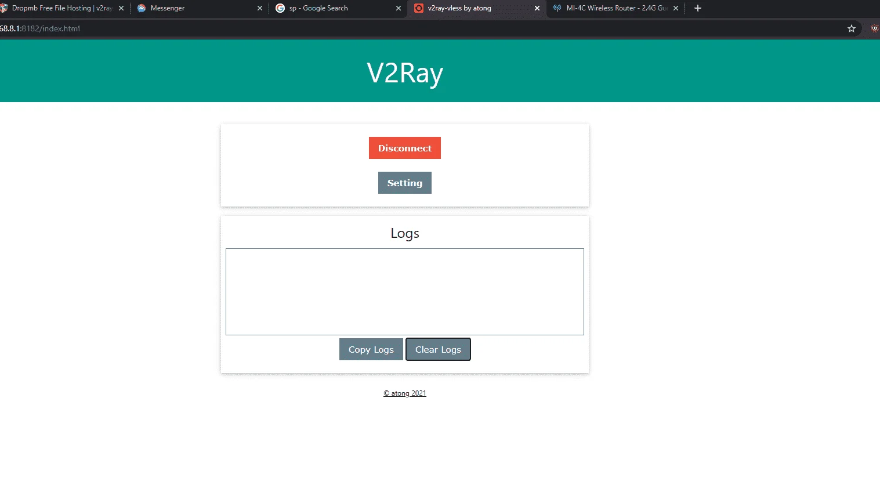Close the Dropmb Free File Hosting tab

coord(121,8)
